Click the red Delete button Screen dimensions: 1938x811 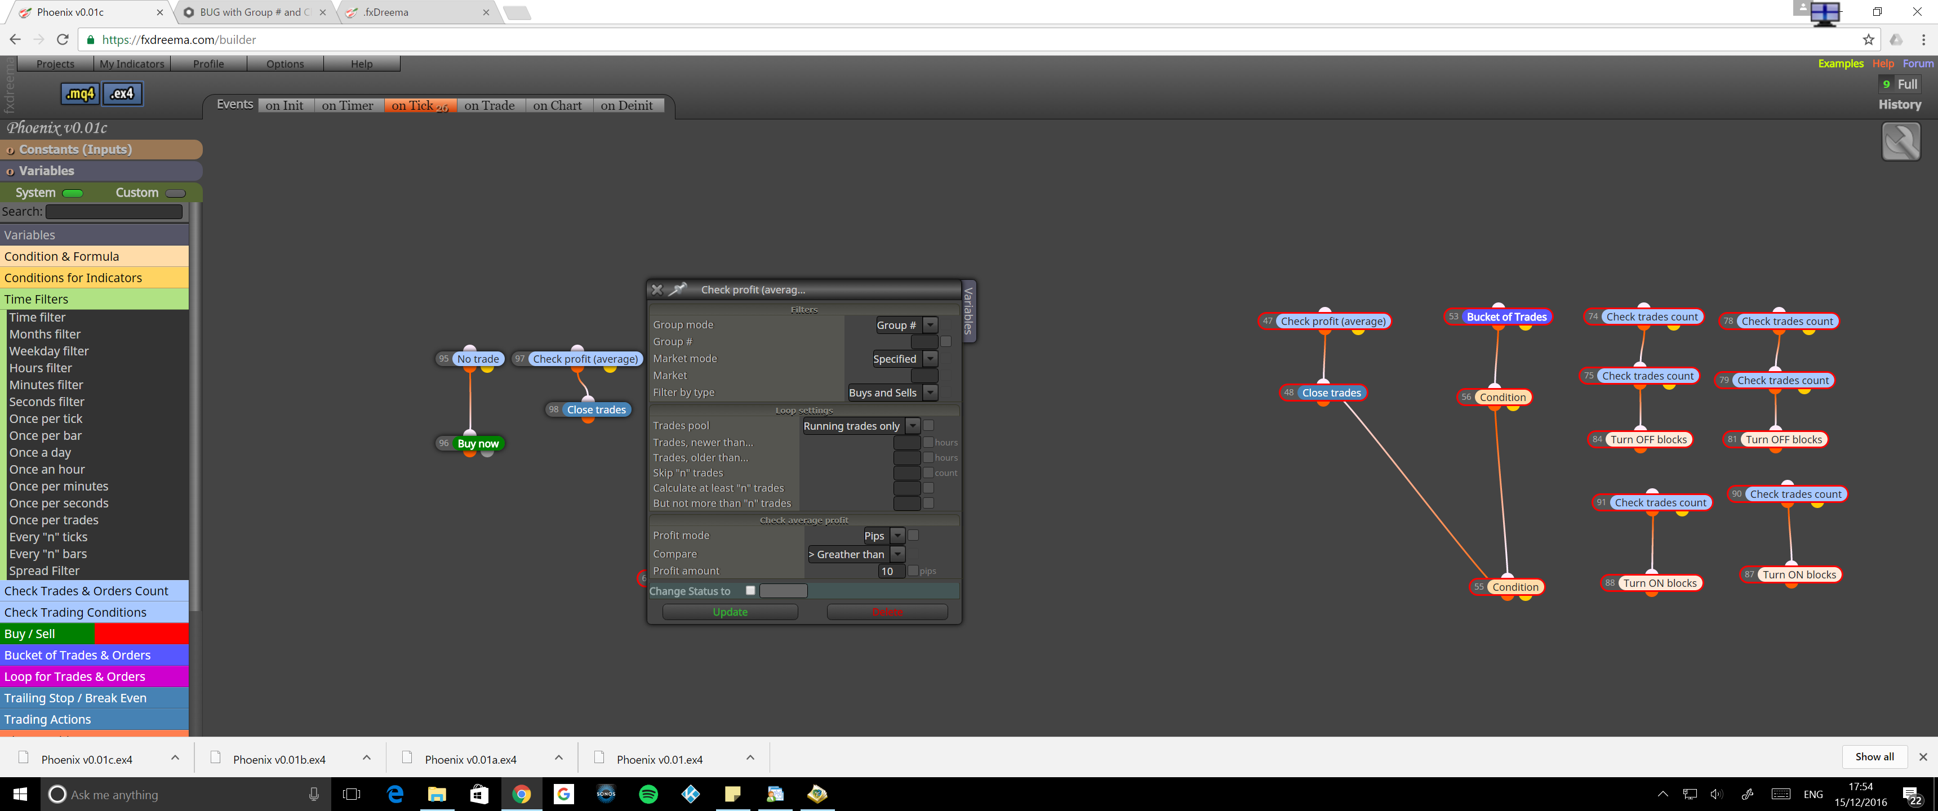(887, 612)
